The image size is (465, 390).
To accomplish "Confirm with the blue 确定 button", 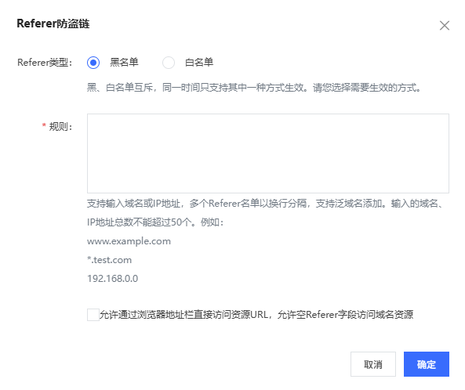I will click(x=427, y=364).
